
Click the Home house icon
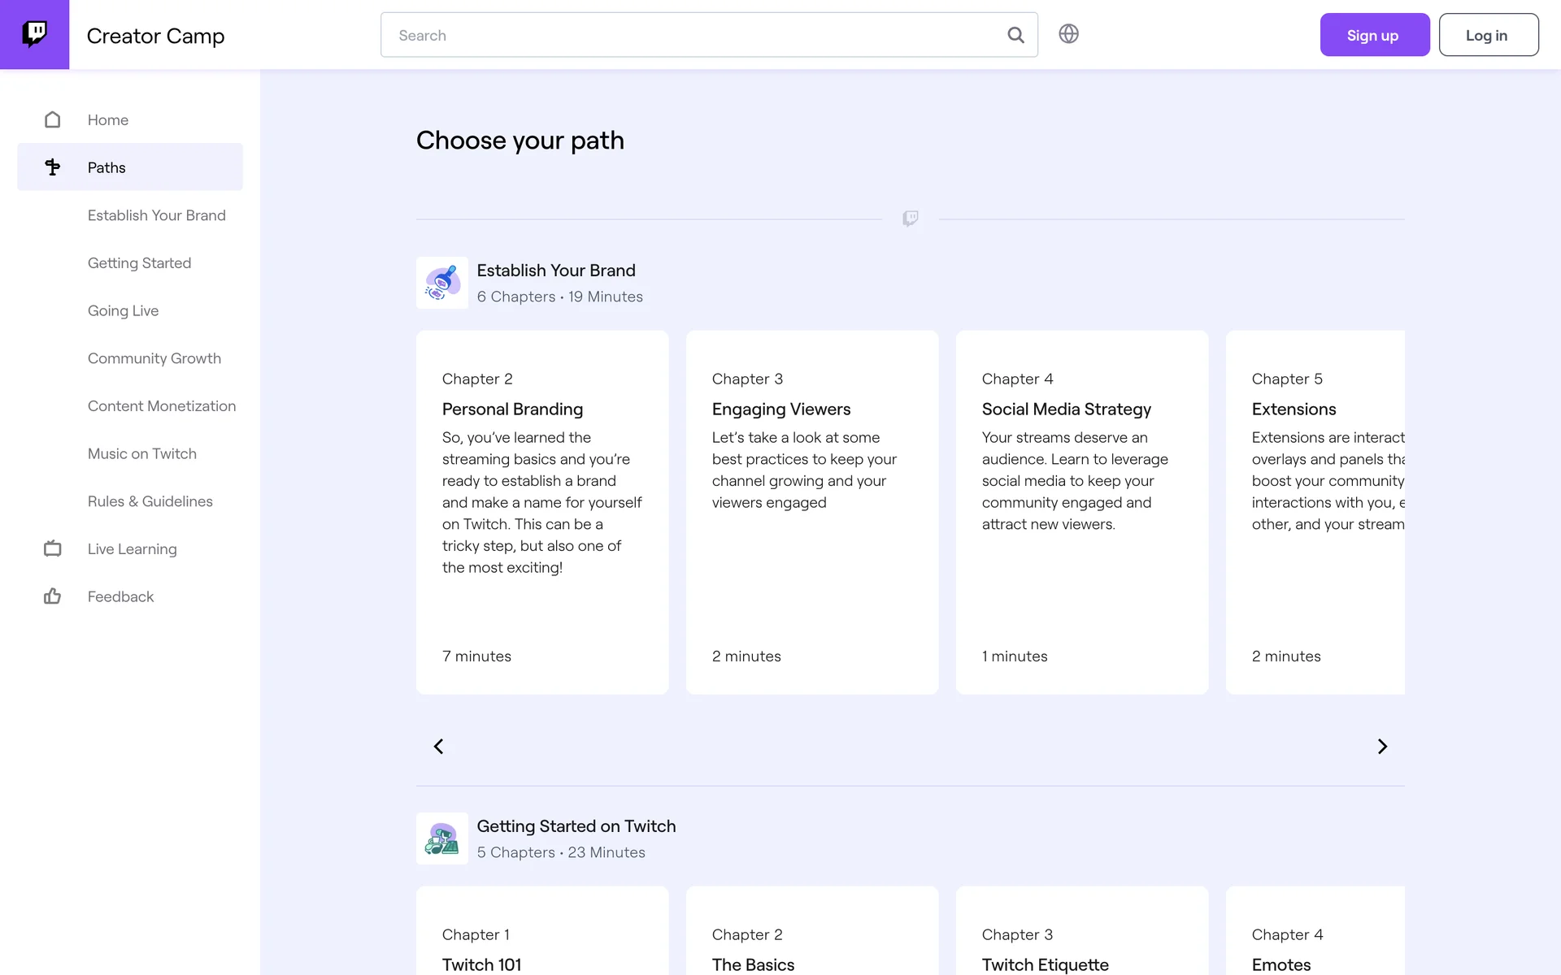(x=53, y=120)
